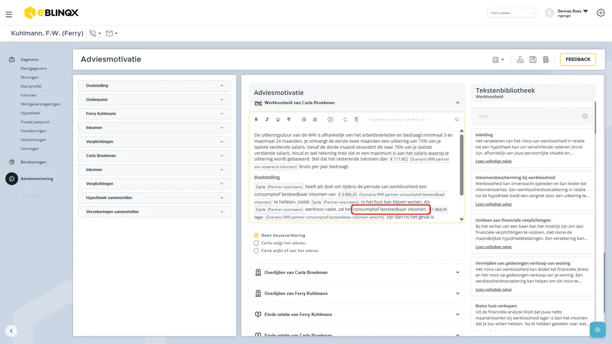Click the Zoek field in Tekstenbibliotheek
The width and height of the screenshot is (612, 344).
(x=533, y=116)
